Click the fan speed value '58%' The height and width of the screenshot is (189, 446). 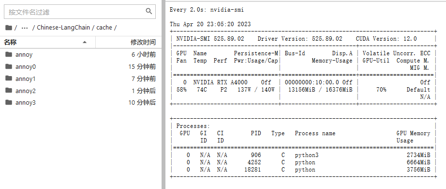click(x=181, y=90)
